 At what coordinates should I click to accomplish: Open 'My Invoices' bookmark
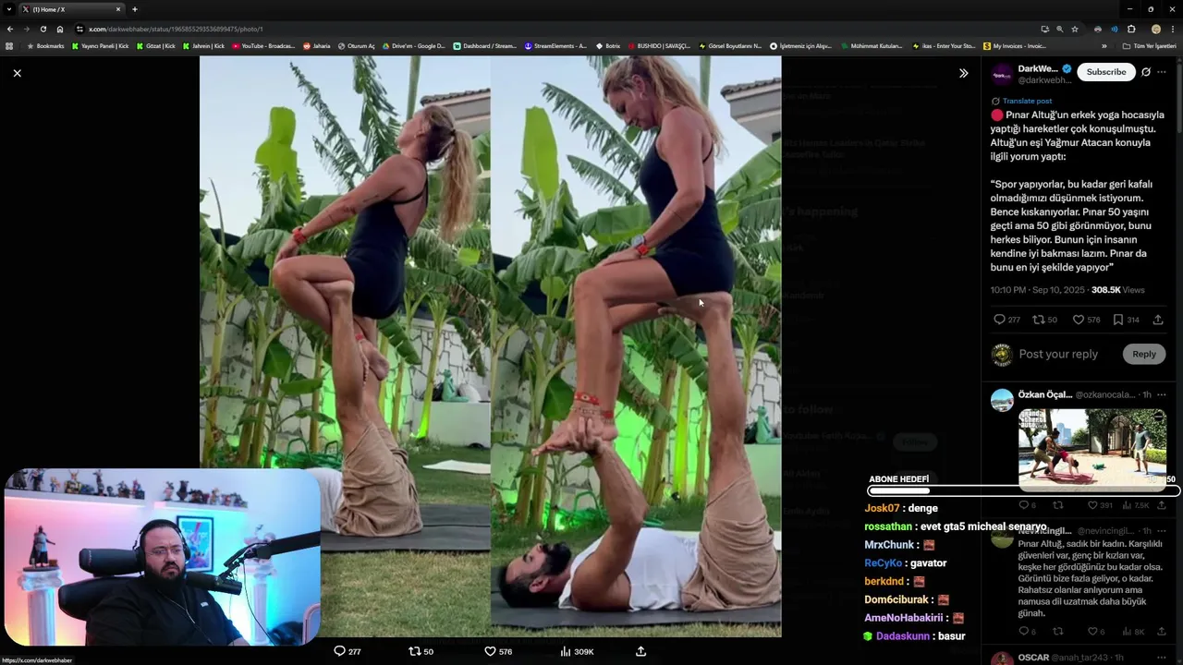1015,45
